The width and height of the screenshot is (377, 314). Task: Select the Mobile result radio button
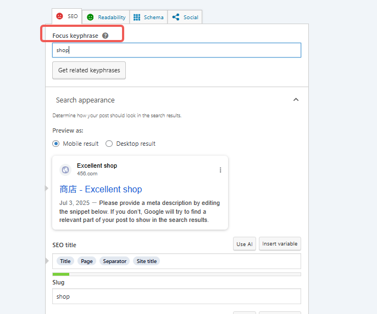pyautogui.click(x=56, y=144)
